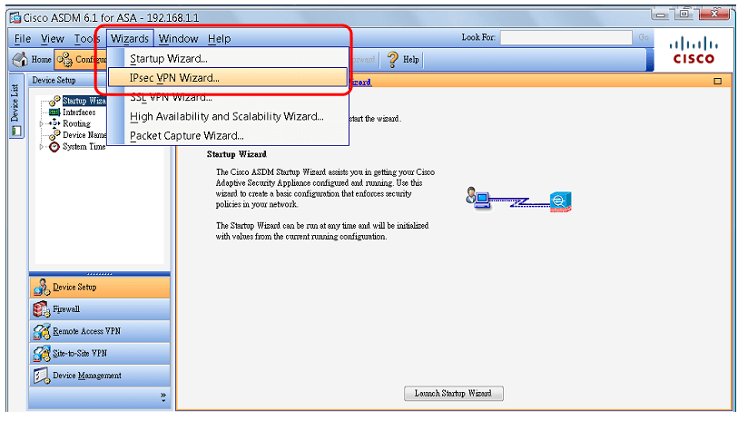Choose IPsec VPN Wizard... menu entry
The image size is (738, 430).
click(x=228, y=78)
